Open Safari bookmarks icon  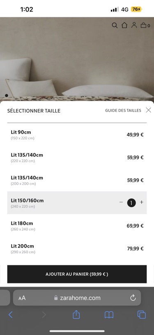pyautogui.click(x=109, y=315)
